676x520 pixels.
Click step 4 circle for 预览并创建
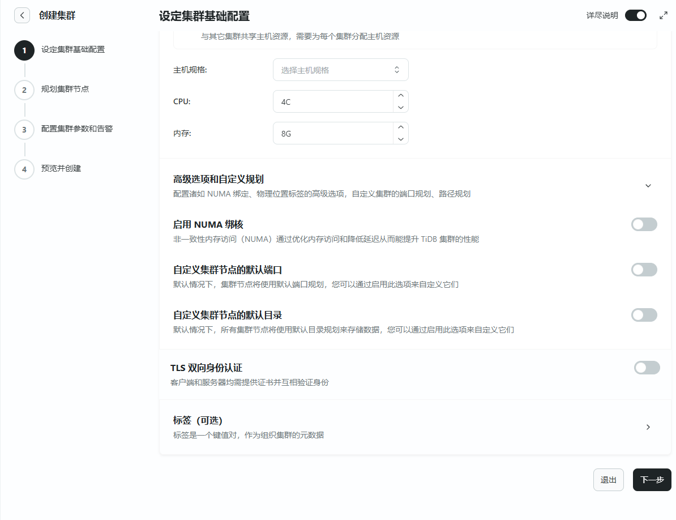point(24,169)
